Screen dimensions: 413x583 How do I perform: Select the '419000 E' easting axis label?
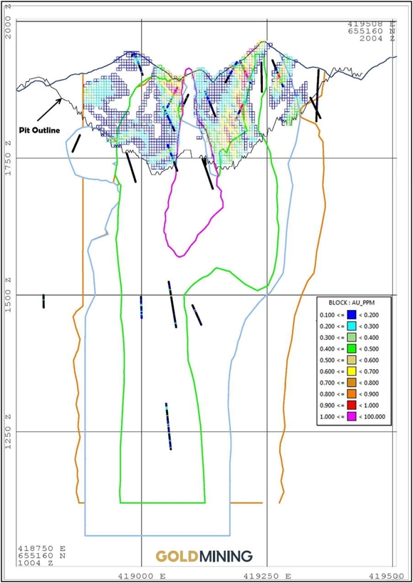click(142, 576)
